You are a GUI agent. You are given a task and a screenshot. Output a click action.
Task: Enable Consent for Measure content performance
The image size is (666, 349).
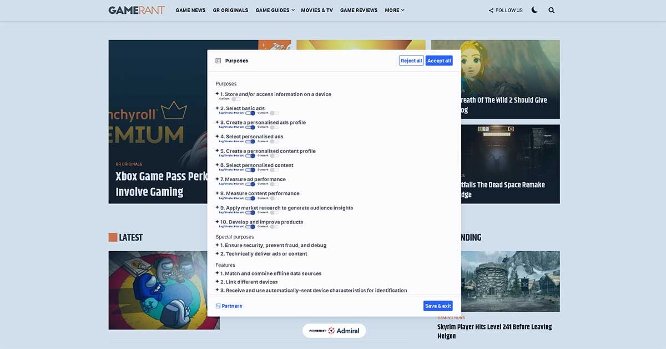click(274, 198)
